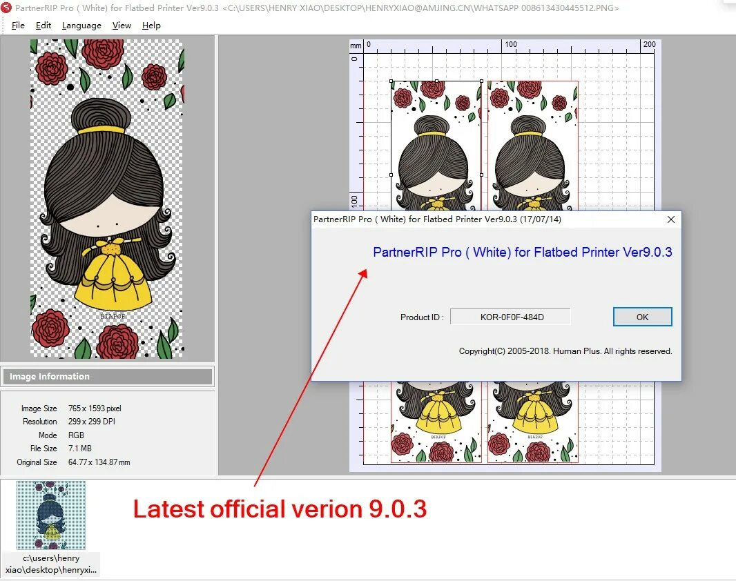The height and width of the screenshot is (581, 736).
Task: Click the mm unit label on the ruler
Action: 356,46
